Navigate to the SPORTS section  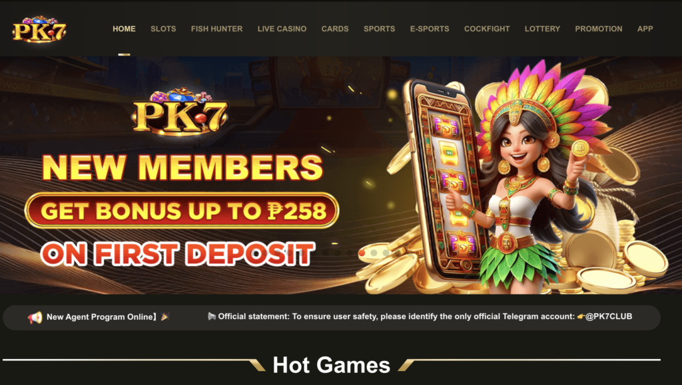pyautogui.click(x=379, y=29)
